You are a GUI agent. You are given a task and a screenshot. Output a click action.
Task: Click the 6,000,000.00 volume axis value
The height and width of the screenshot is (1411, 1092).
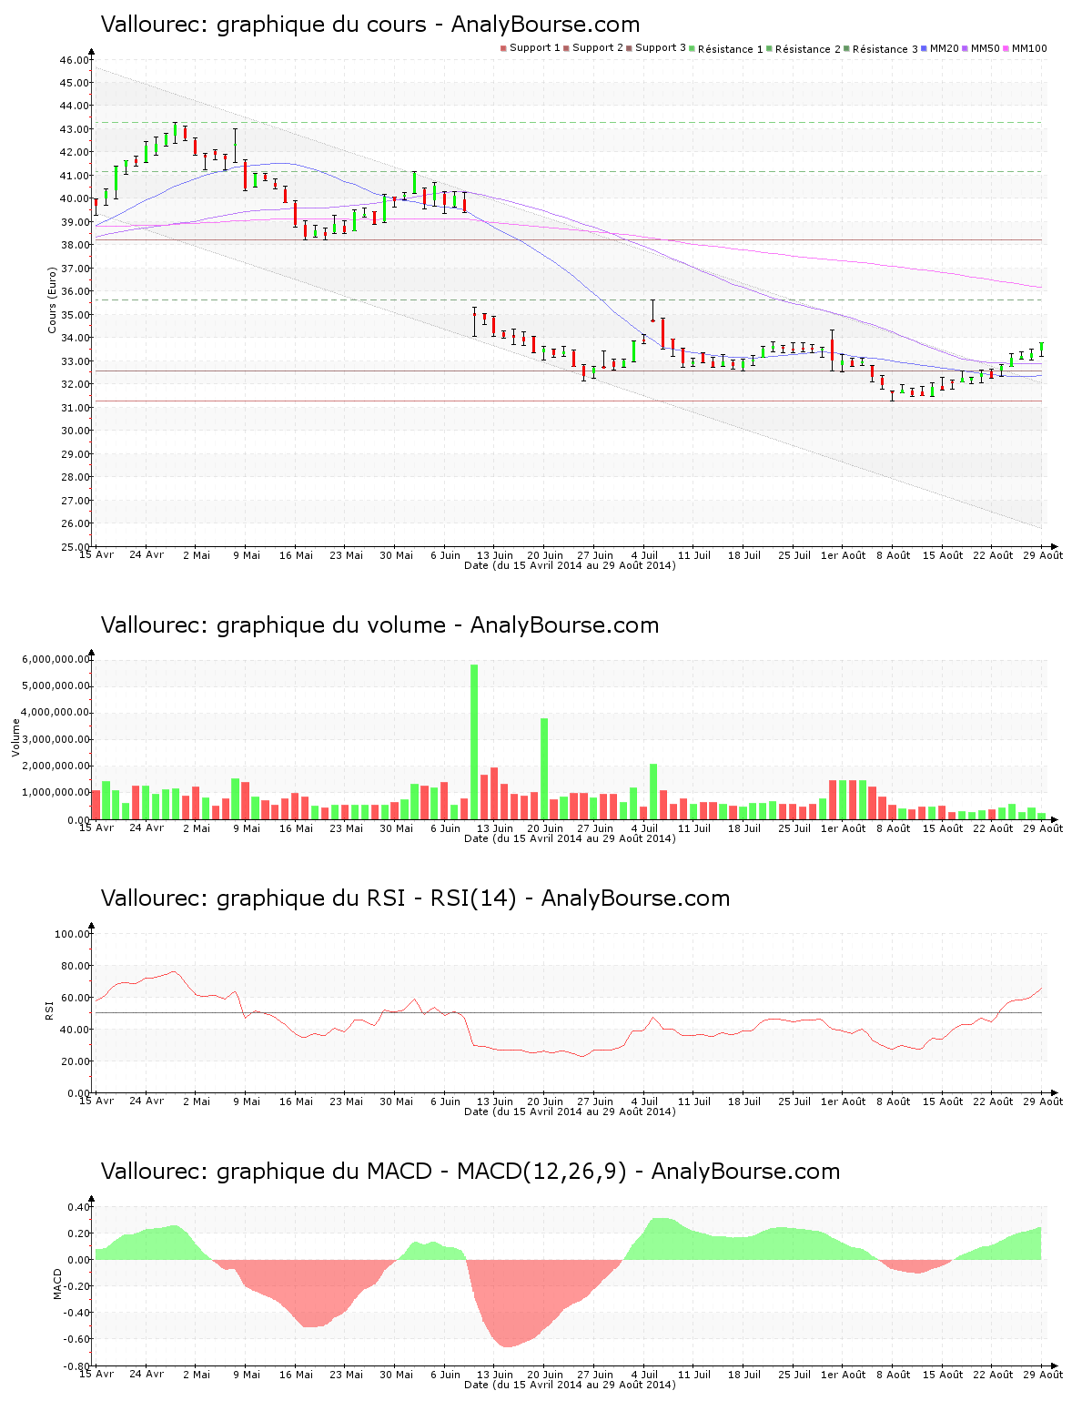tap(57, 659)
